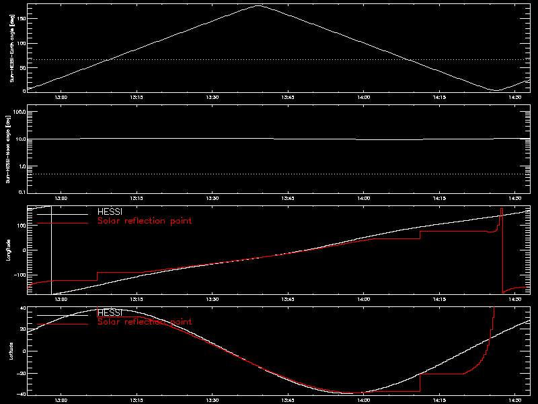Click the -40 tick on the Latitude axis

22,394
